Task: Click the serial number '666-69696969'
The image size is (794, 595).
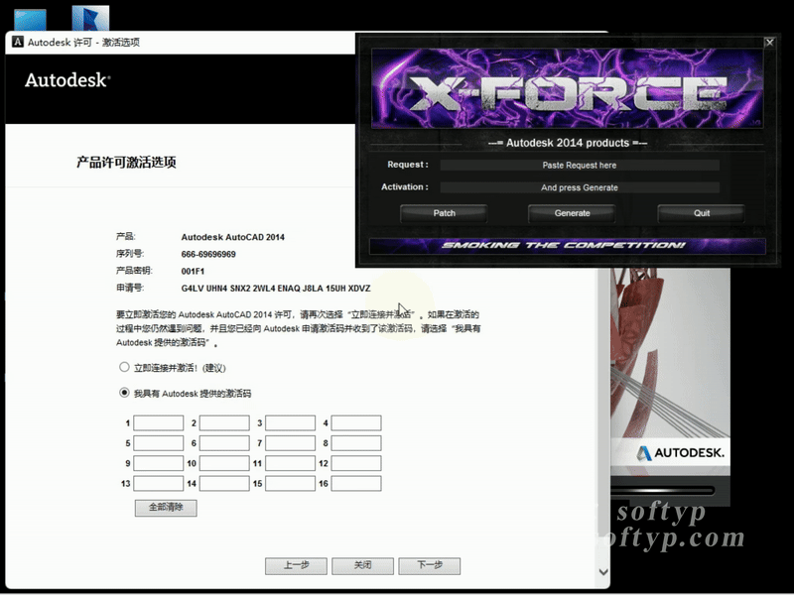Action: click(x=208, y=255)
